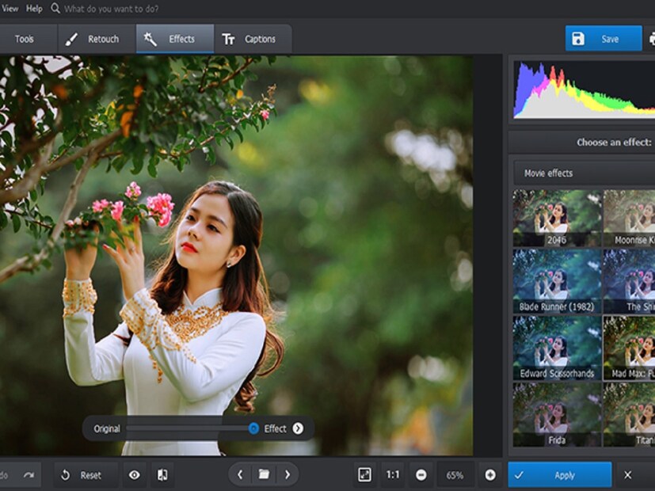Viewport: 655px width, 491px height.
Task: Click the redo arrow icon
Action: click(x=29, y=475)
